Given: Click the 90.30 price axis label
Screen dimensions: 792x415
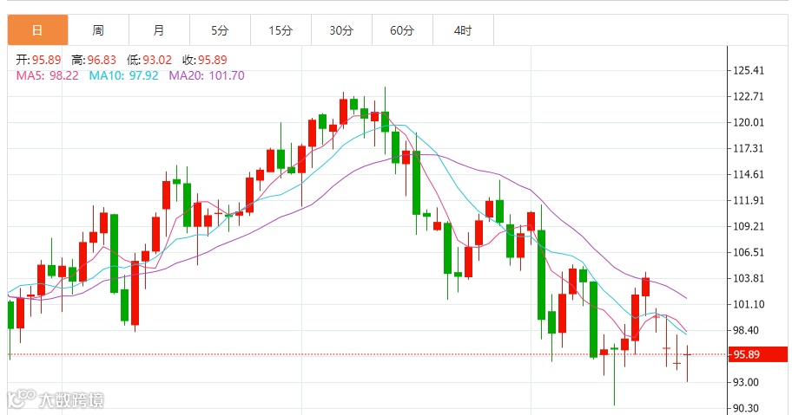Looking at the screenshot, I should pyautogui.click(x=746, y=408).
